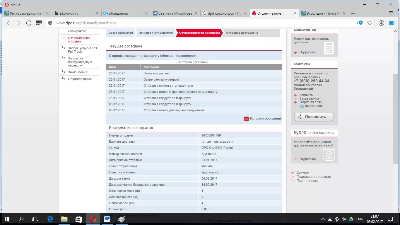The height and width of the screenshot is (225, 400).
Task: Close the e.kom-dir.ru tab
Action: (97, 13)
